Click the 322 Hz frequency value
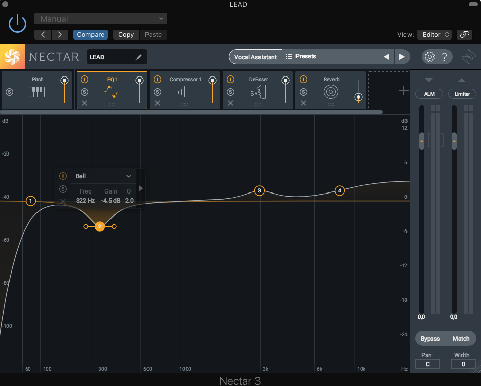 pos(85,200)
